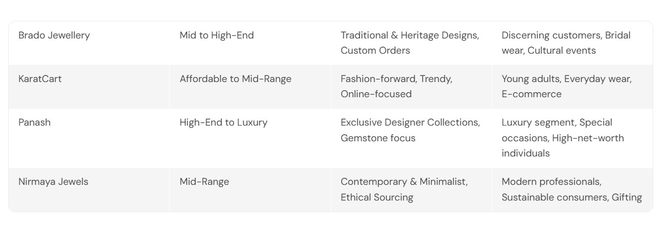
Task: Click the KaratCart brand name
Action: (x=40, y=79)
